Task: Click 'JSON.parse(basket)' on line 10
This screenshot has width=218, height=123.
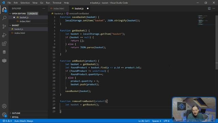Action: coord(92,47)
